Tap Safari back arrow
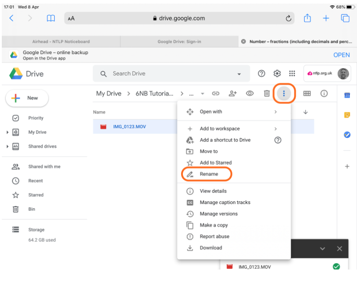This screenshot has width=357, height=282. click(11, 18)
